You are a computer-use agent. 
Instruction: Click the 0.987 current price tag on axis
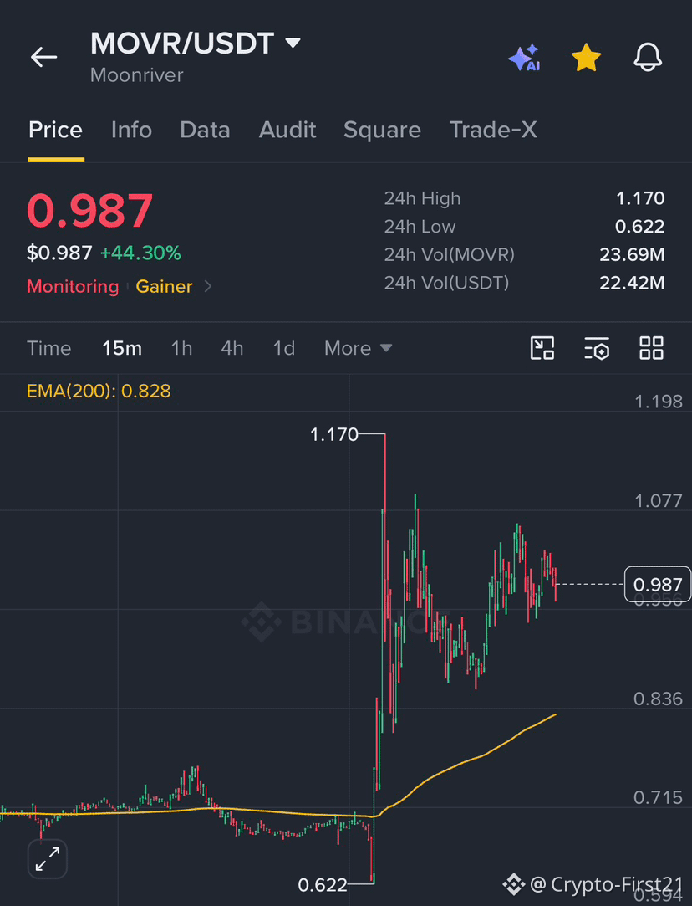click(658, 584)
